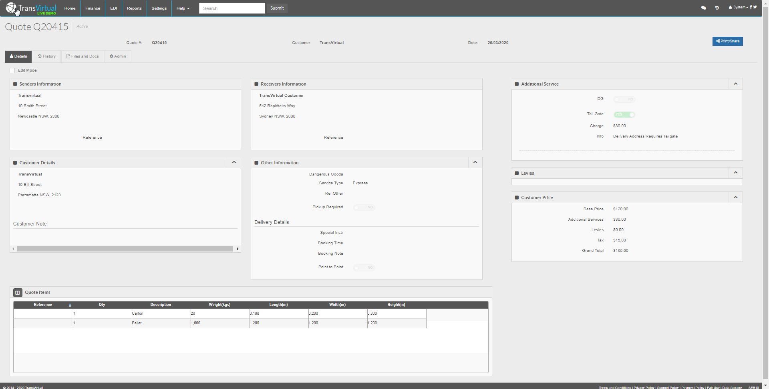Open the Reports menu
The image size is (769, 389).
pos(134,8)
